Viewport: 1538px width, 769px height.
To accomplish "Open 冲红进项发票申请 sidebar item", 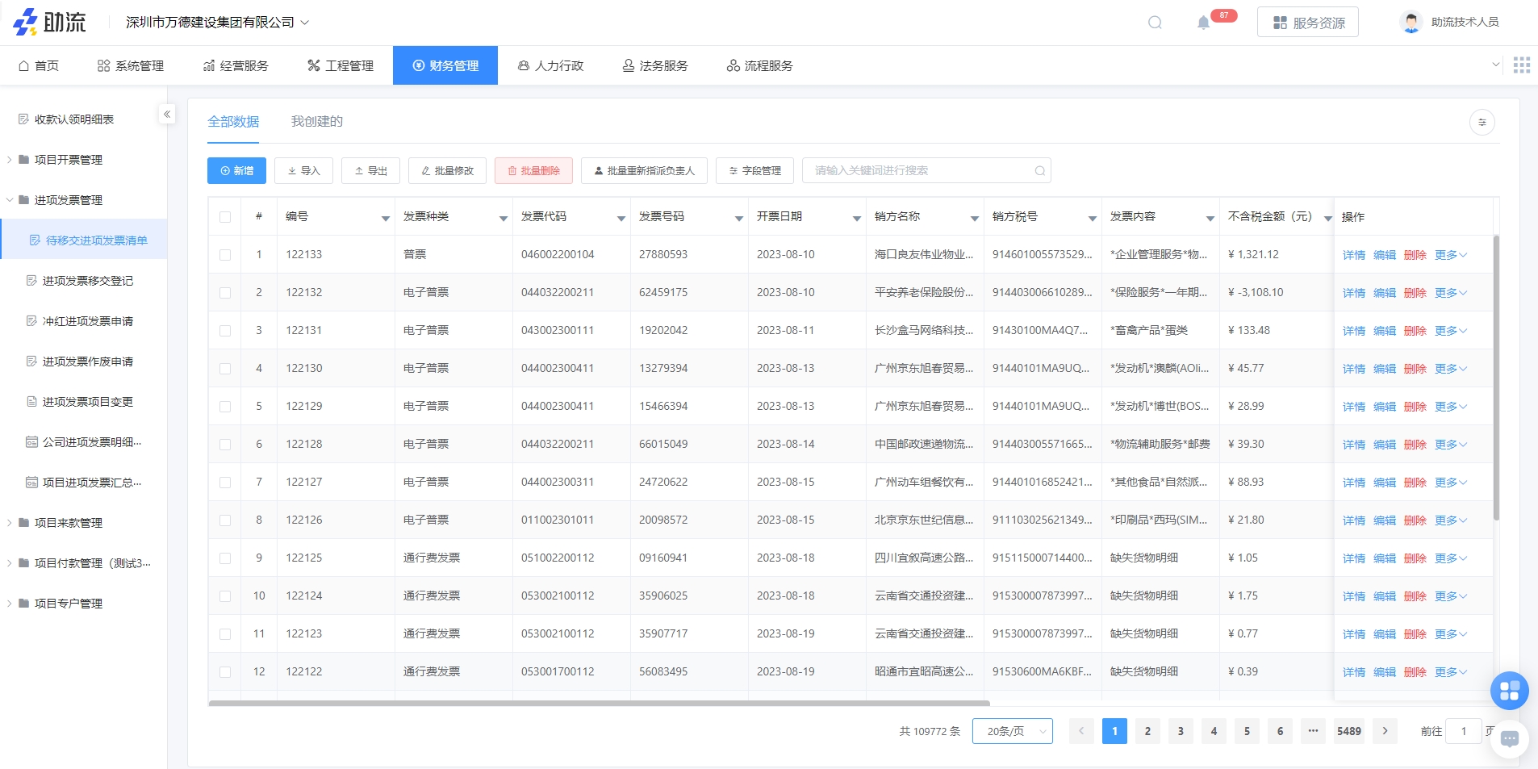I will point(87,321).
